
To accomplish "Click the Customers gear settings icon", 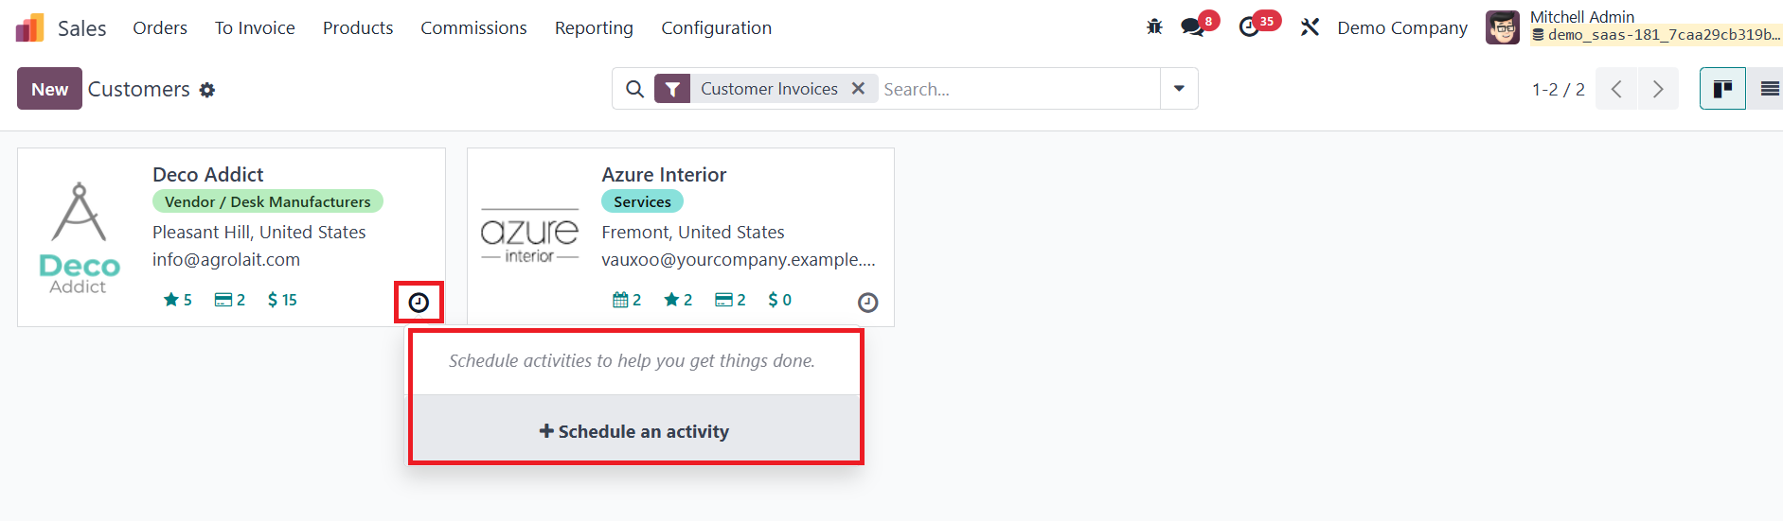I will (x=207, y=90).
